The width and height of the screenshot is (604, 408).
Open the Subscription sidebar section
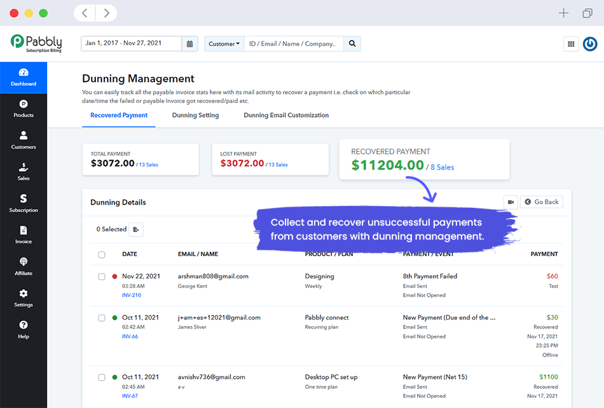coord(23,203)
